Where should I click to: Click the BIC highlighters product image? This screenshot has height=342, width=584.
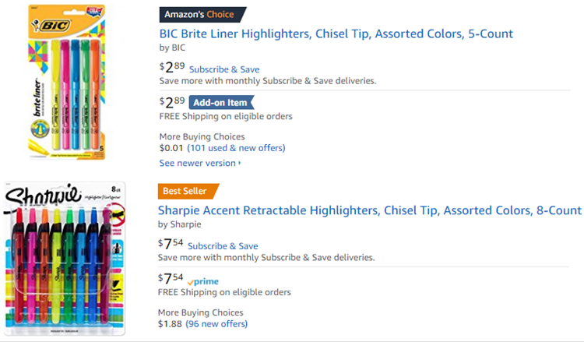pyautogui.click(x=67, y=83)
